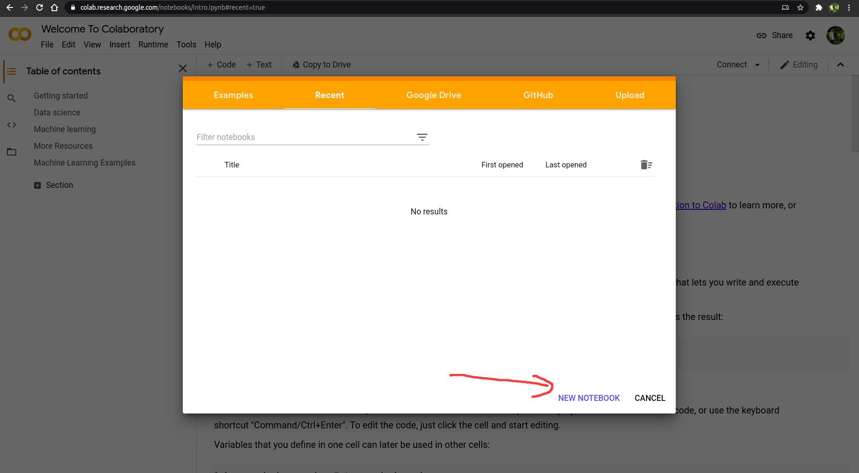Switch to the Examples tab

coord(233,95)
